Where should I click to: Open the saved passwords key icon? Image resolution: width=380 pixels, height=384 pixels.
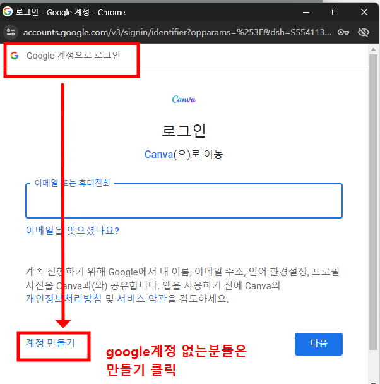pos(343,32)
